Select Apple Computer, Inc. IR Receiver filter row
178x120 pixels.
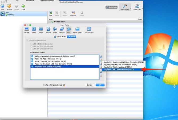(65, 61)
